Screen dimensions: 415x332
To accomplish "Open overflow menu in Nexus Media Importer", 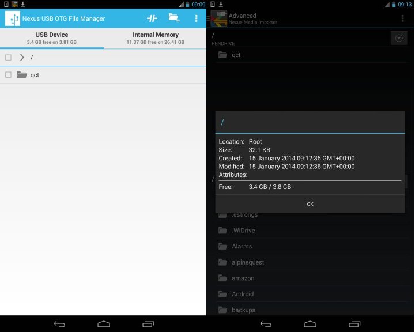I will point(402,18).
